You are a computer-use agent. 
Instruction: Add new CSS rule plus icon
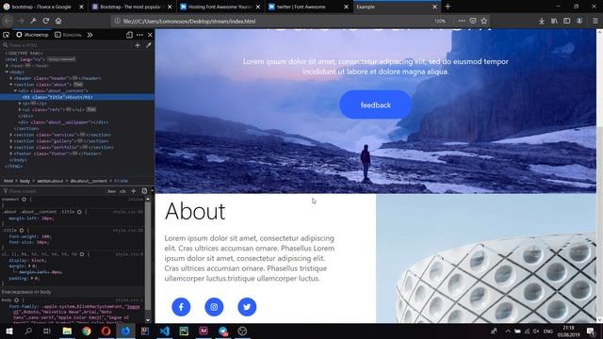(x=134, y=191)
